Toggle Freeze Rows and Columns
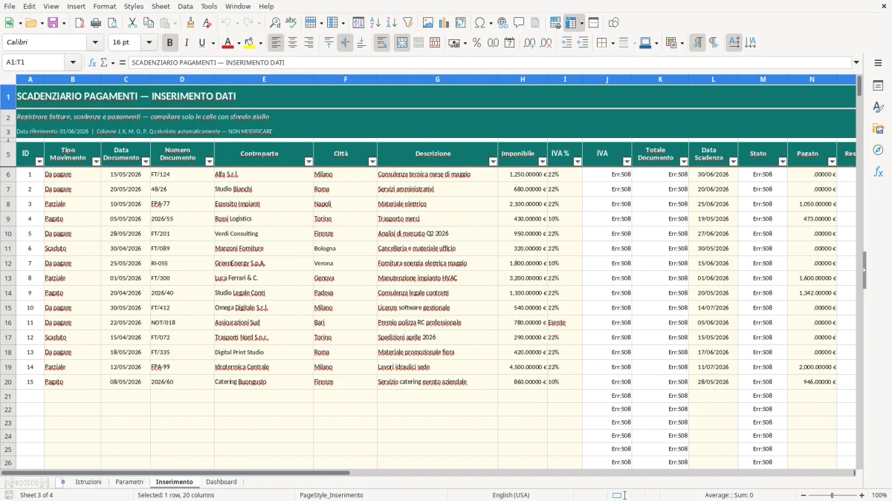The height and width of the screenshot is (501, 892). [571, 23]
